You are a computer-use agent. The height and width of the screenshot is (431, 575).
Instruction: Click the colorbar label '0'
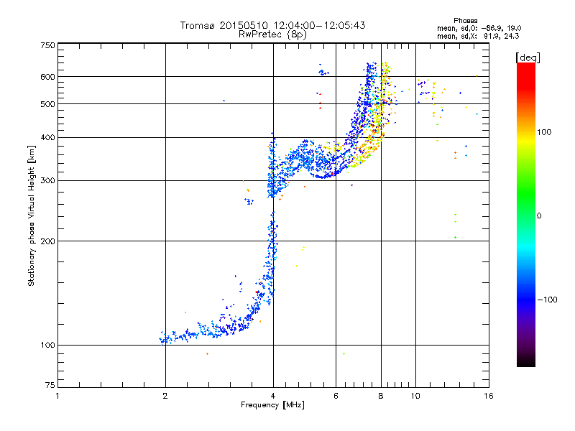(539, 216)
